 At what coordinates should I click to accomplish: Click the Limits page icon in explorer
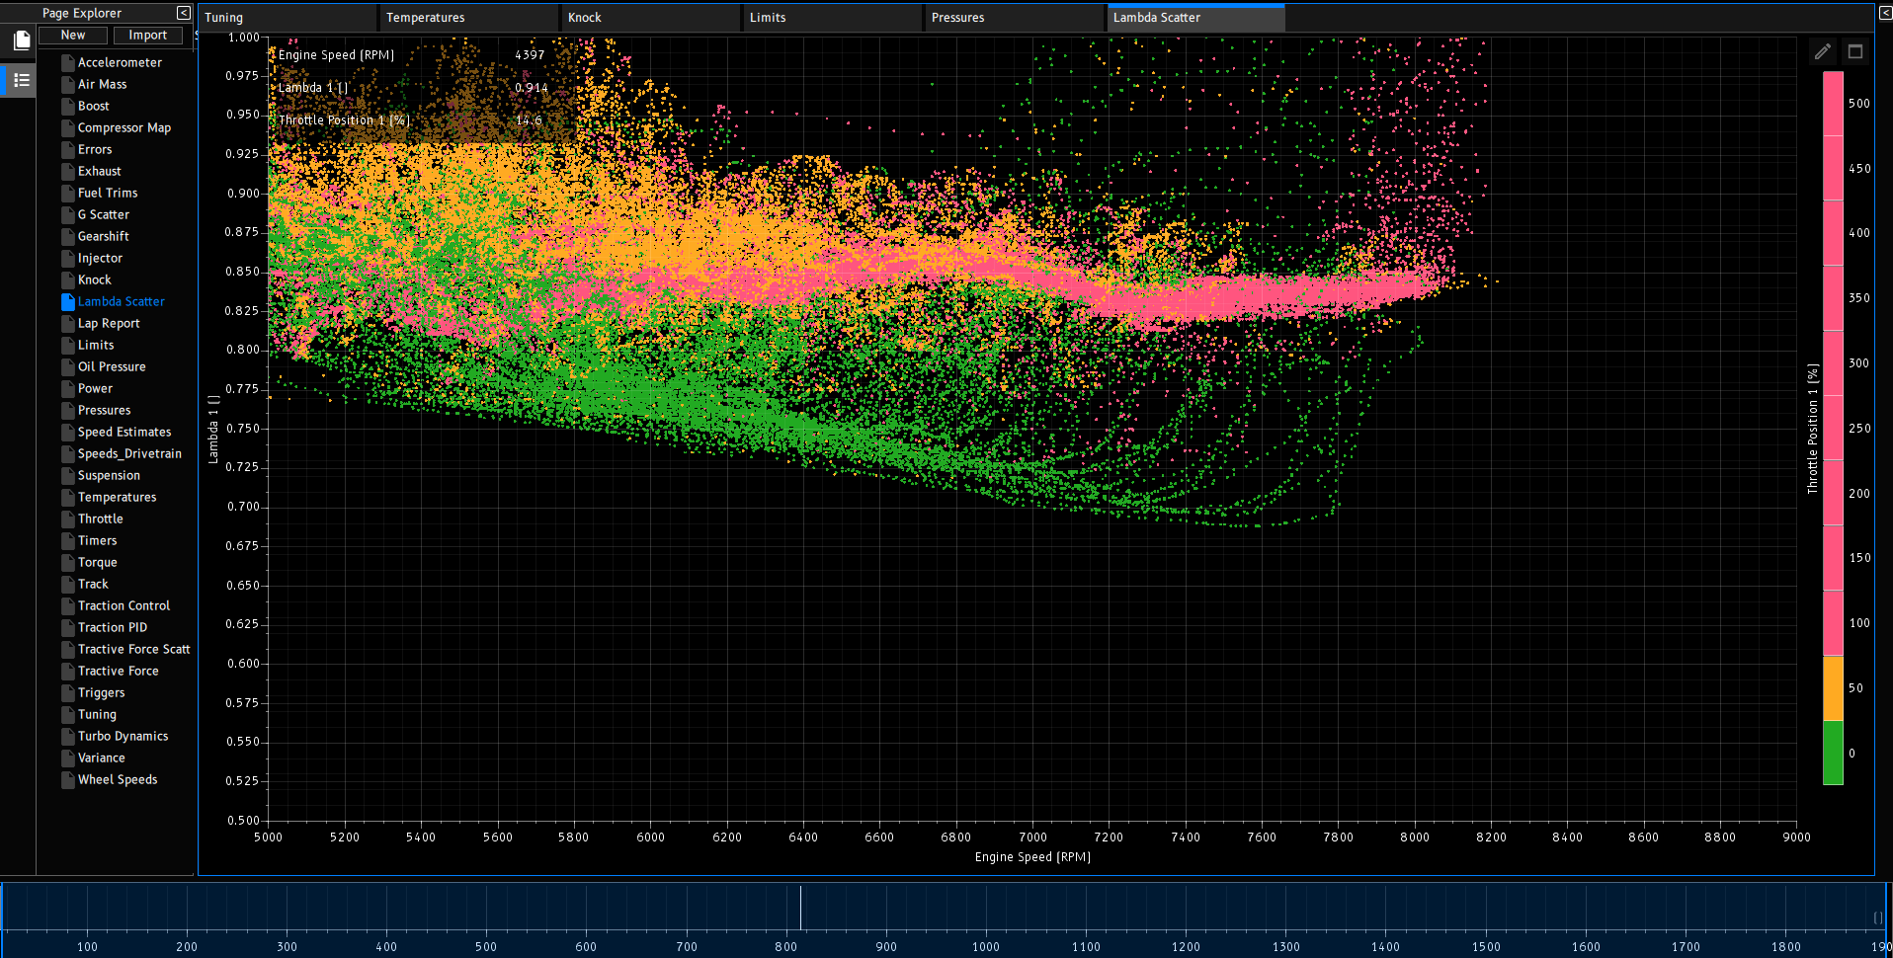click(x=68, y=345)
